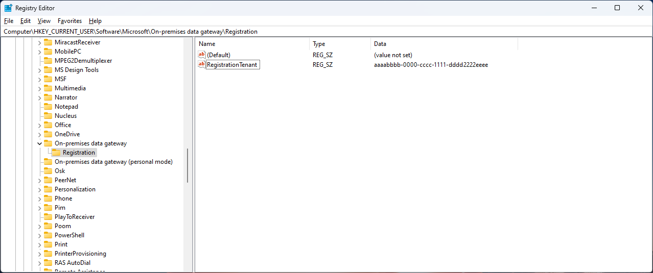Viewport: 653px width, 273px height.
Task: Click the Personalization folder icon
Action: point(48,189)
